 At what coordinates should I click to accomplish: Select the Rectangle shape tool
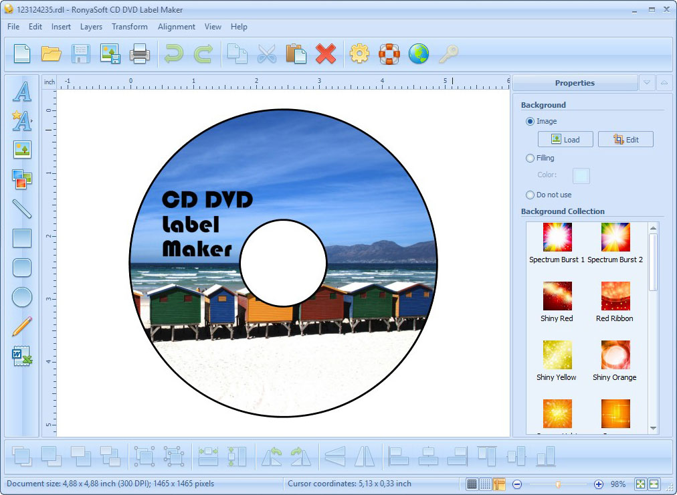22,238
